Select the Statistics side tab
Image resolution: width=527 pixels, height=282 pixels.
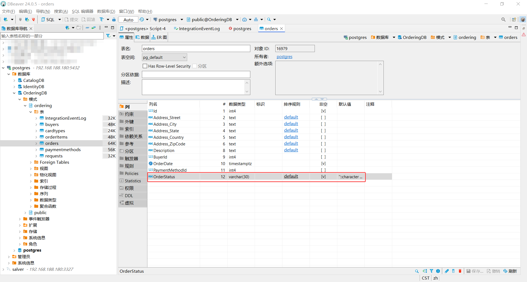coord(133,181)
